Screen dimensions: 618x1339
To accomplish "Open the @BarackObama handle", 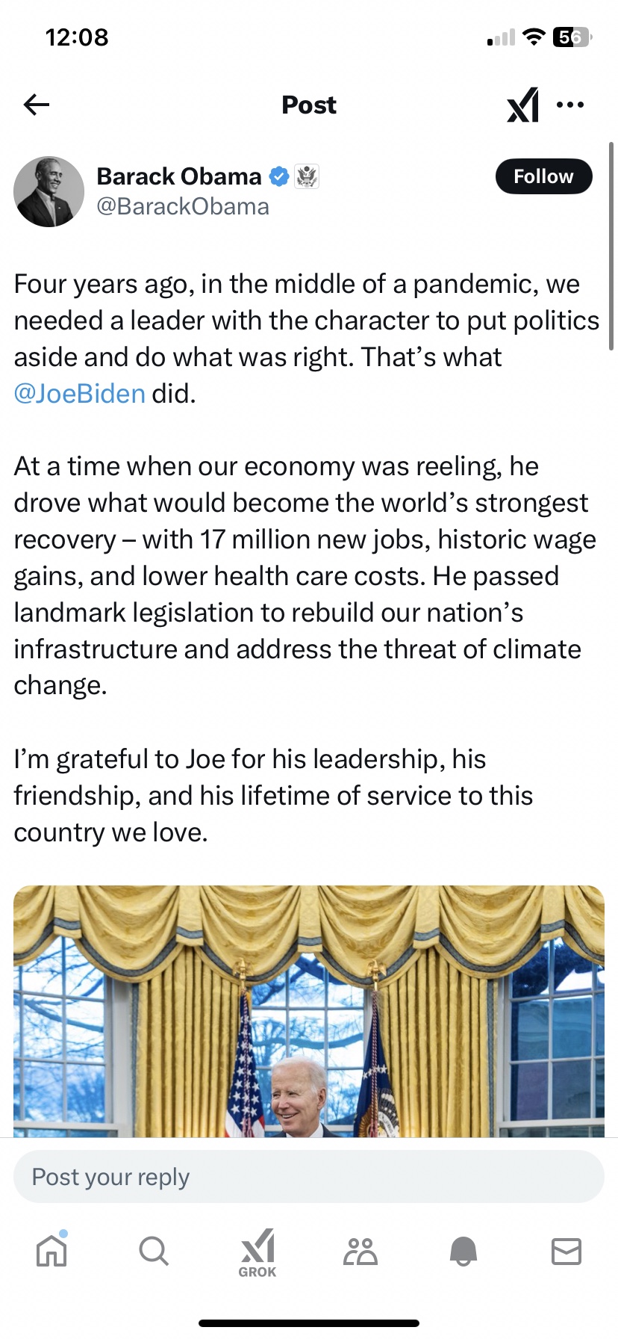I will coord(183,206).
